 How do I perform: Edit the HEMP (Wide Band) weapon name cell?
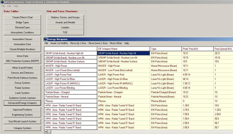click(x=123, y=53)
